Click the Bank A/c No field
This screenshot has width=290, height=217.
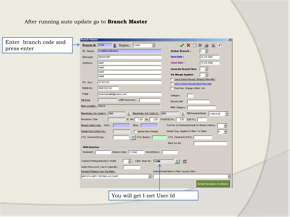click(210, 143)
